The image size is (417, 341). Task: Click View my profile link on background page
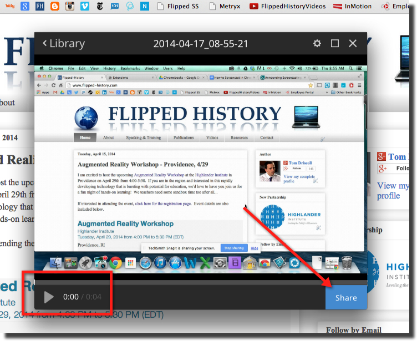(393, 190)
